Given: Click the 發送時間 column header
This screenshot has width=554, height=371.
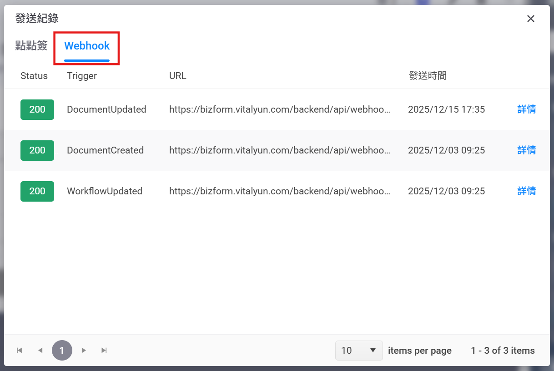Looking at the screenshot, I should point(428,76).
